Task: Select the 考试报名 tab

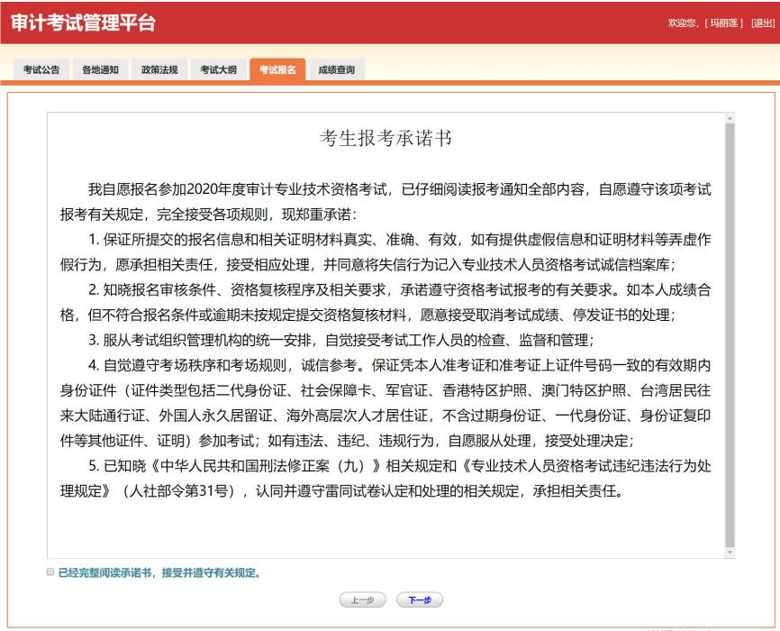Action: click(x=276, y=69)
